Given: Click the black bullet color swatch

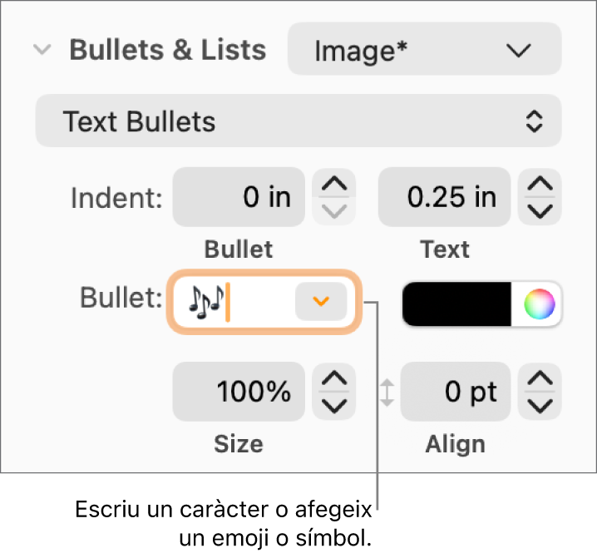Looking at the screenshot, I should click(x=456, y=305).
